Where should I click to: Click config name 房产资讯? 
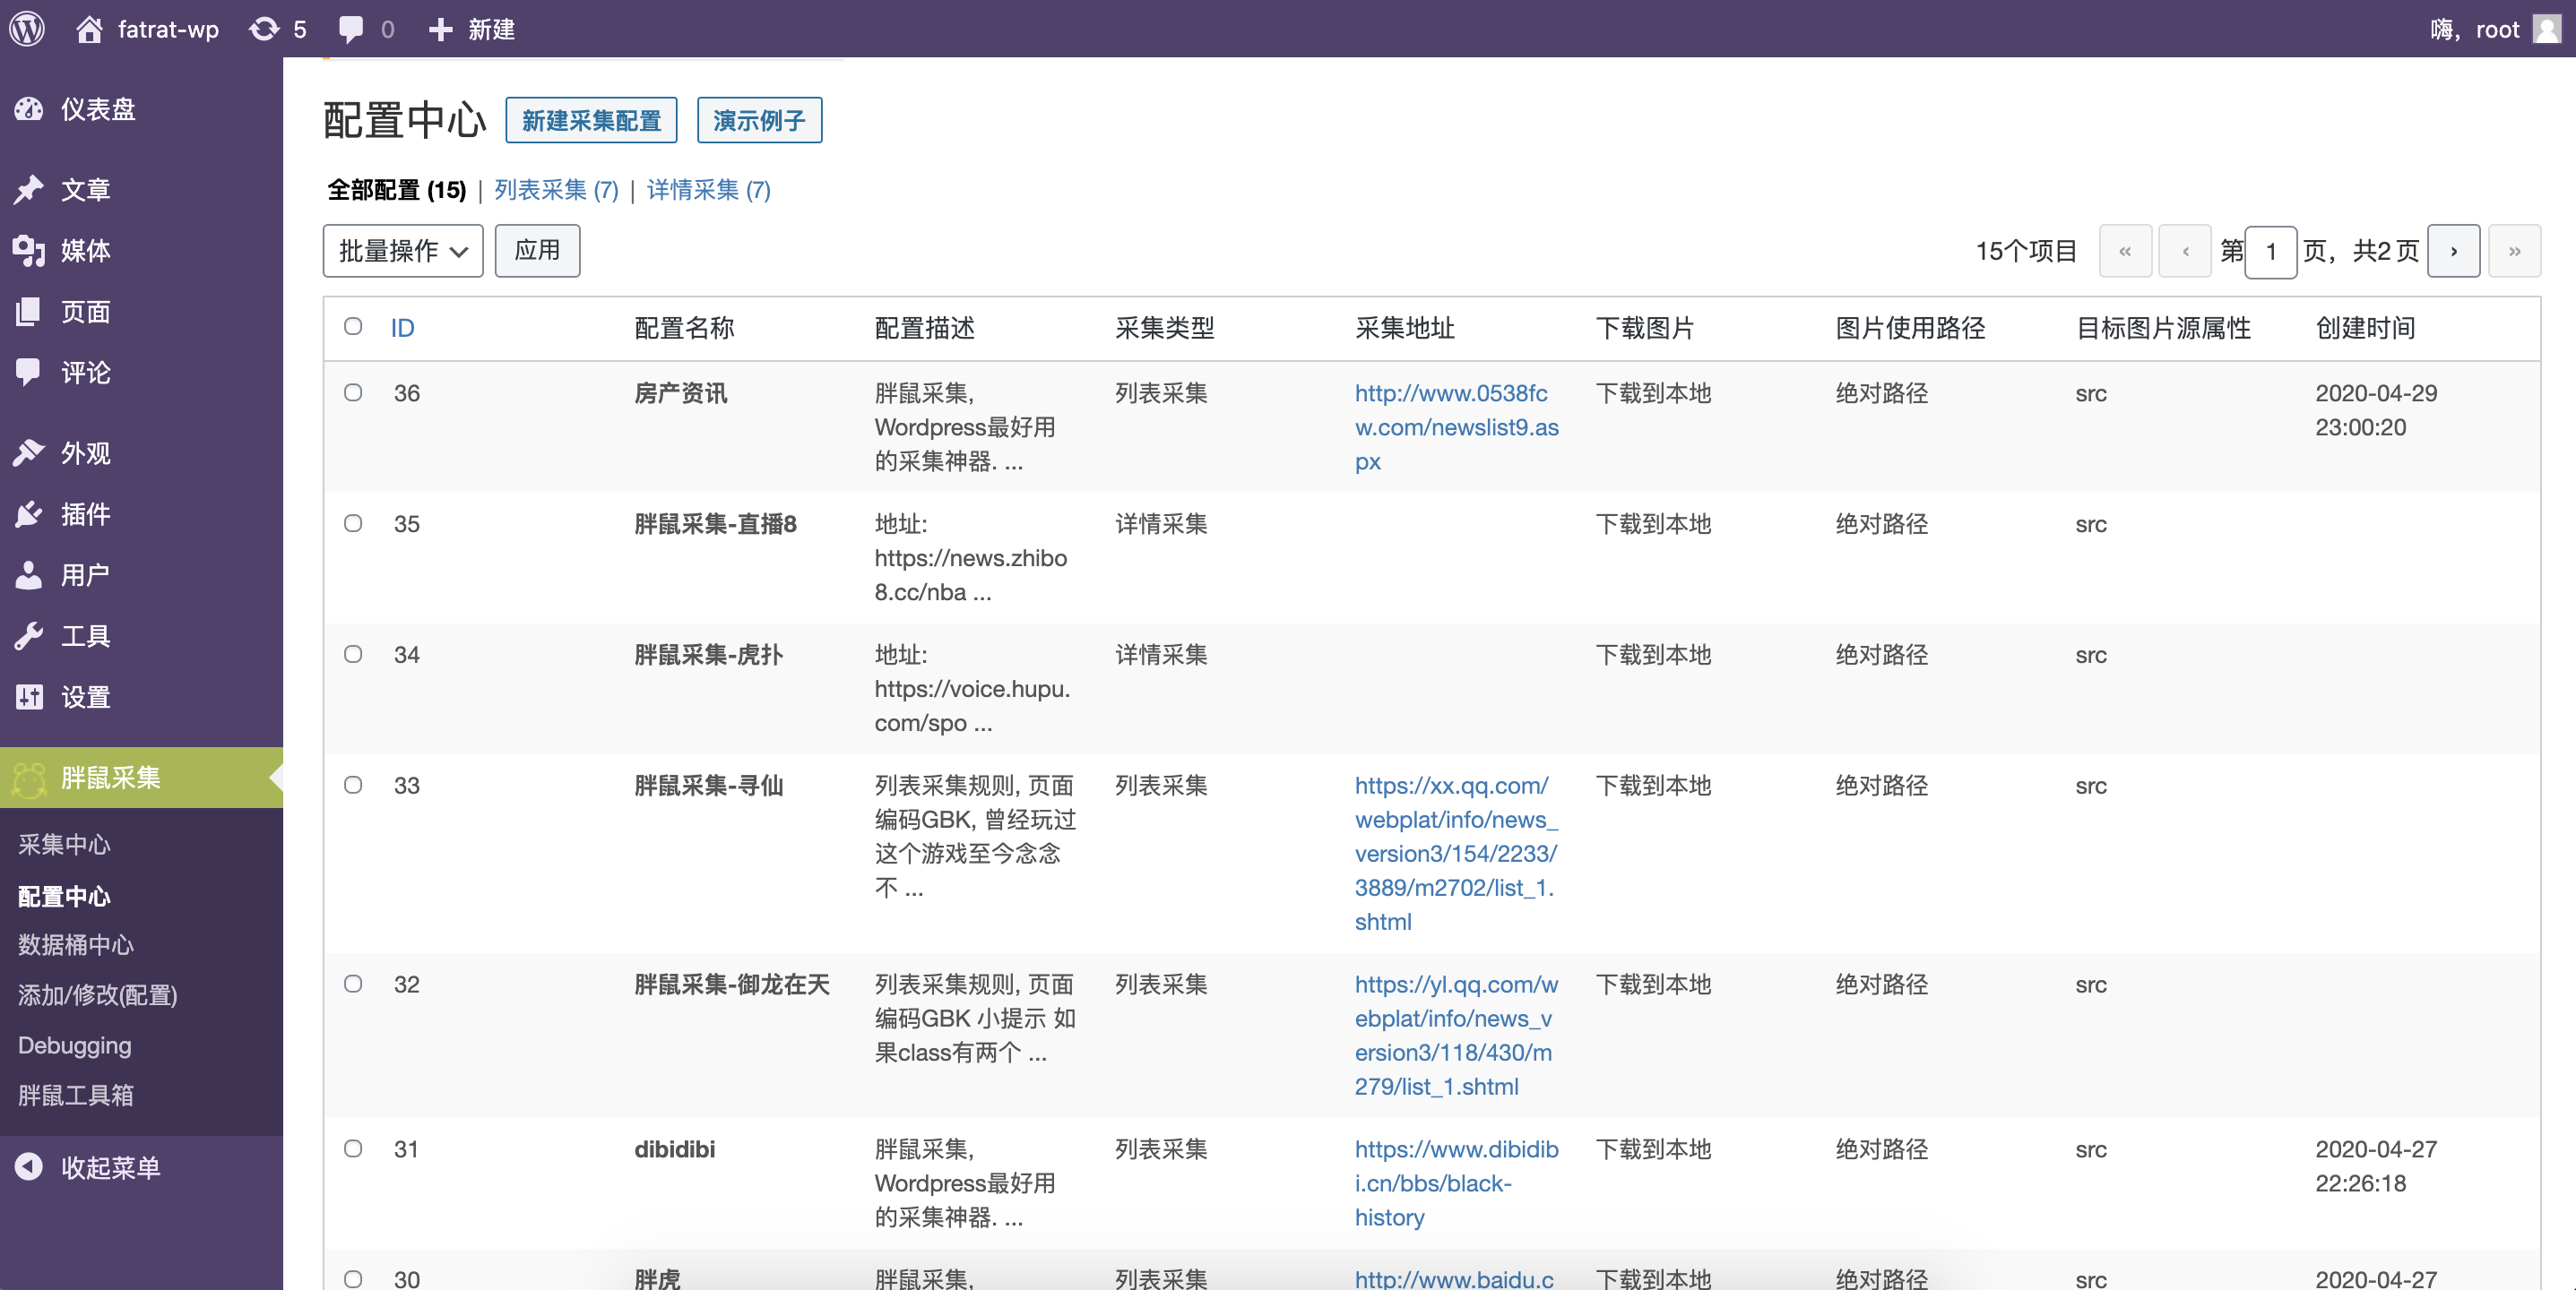[x=680, y=392]
